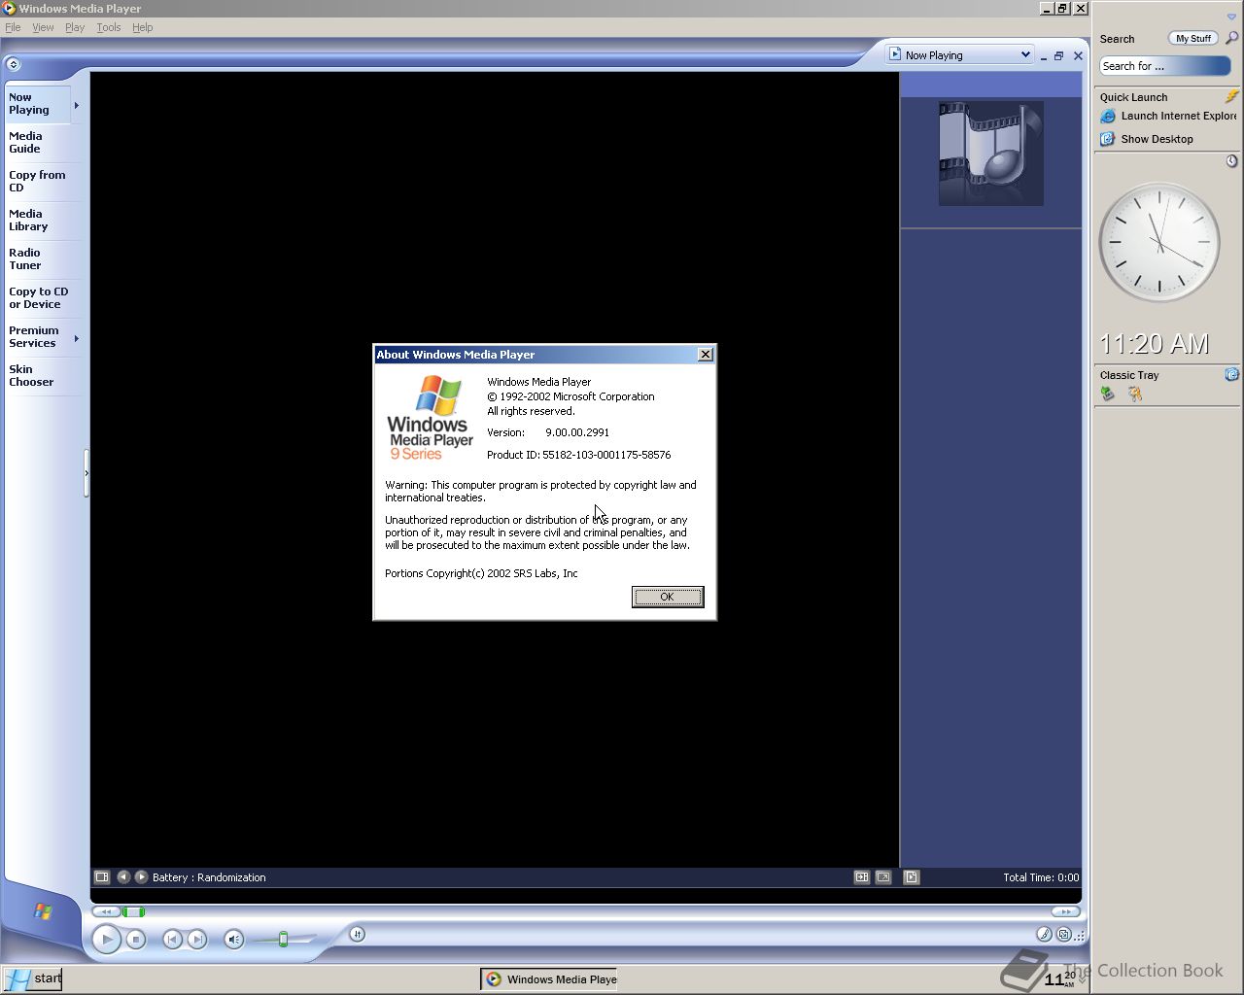
Task: Click OK in About dialog
Action: point(668,597)
